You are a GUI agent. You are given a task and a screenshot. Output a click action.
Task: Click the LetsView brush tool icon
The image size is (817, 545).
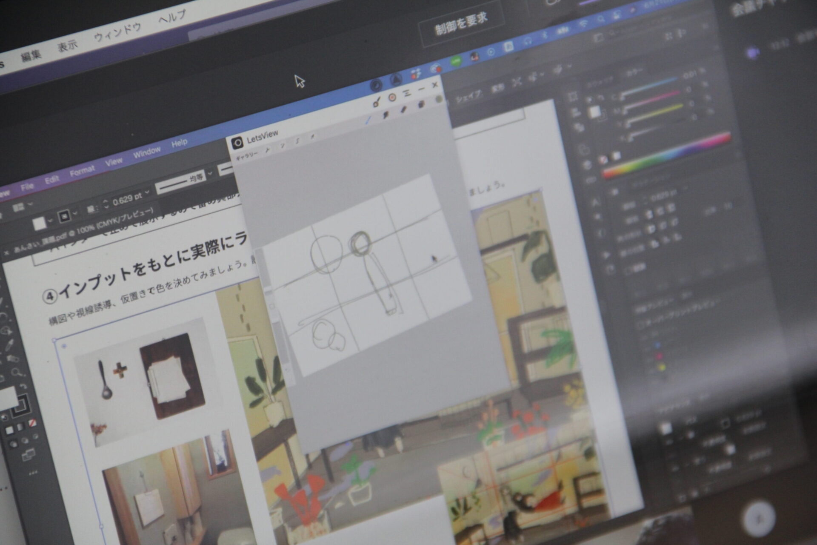tap(377, 102)
